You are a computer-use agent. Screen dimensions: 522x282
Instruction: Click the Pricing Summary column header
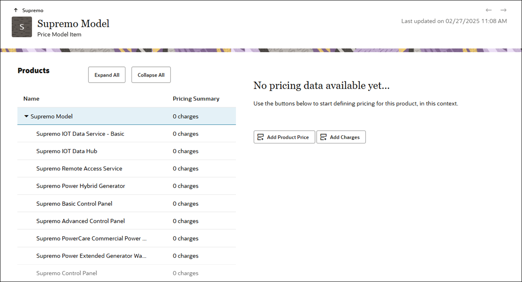(196, 98)
